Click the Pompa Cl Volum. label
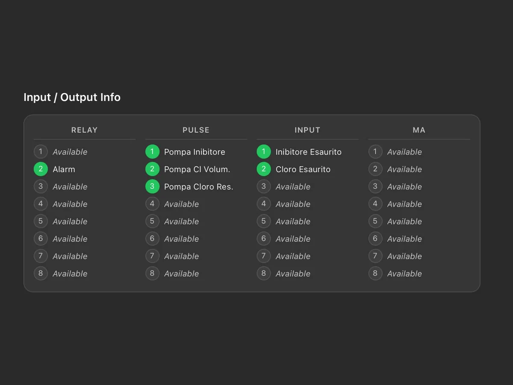This screenshot has width=513, height=385. [197, 169]
